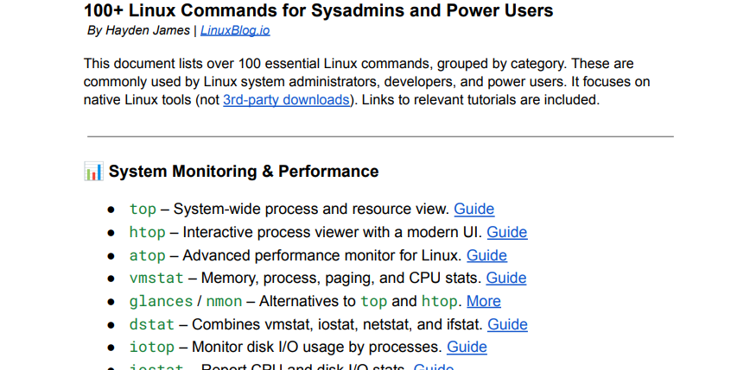Click the glances command name
This screenshot has width=750, height=370.
161,301
